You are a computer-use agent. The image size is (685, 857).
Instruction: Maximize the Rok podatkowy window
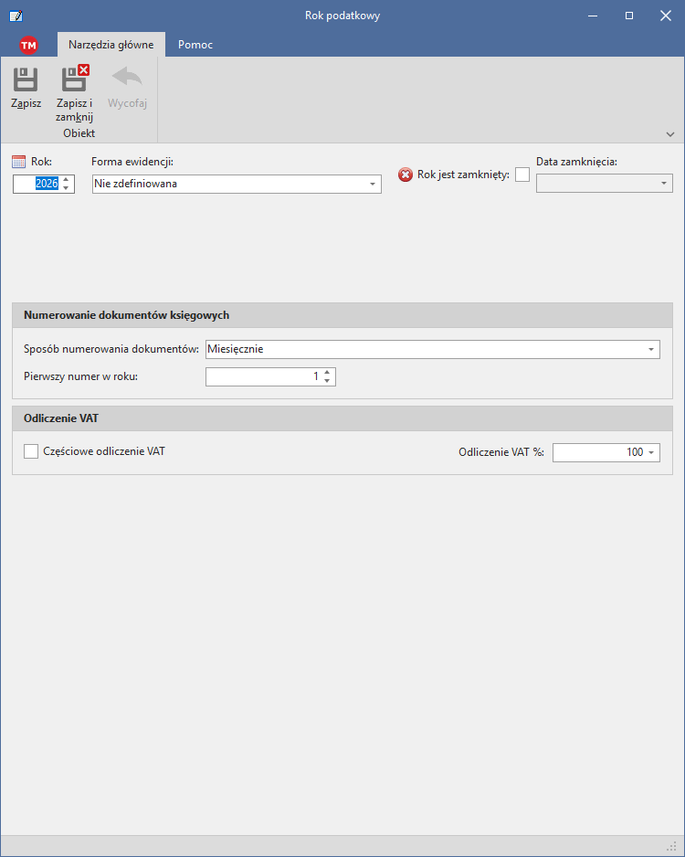[629, 16]
